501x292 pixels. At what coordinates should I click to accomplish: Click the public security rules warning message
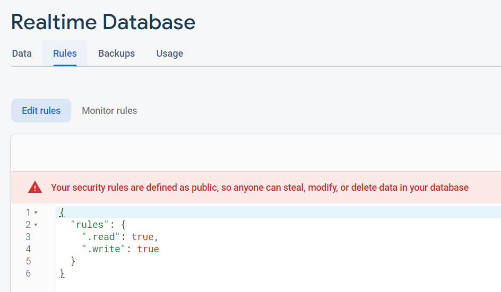[x=260, y=188]
